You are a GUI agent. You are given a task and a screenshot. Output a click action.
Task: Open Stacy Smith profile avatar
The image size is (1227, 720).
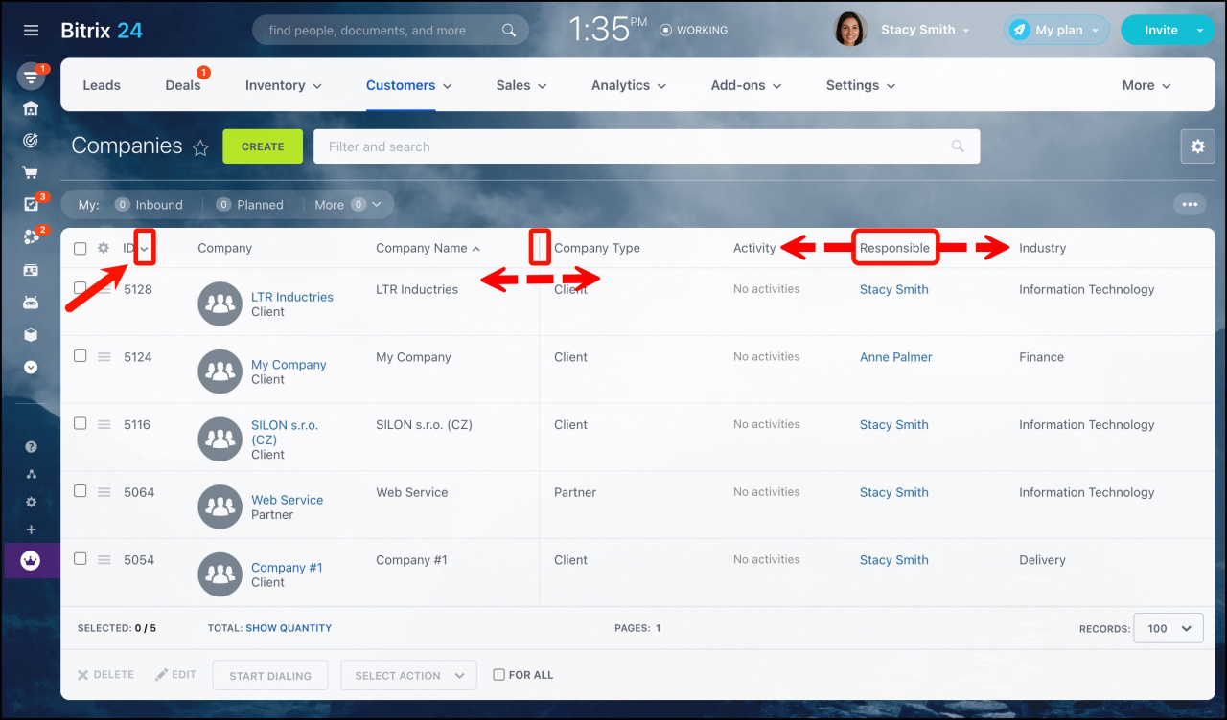click(x=850, y=30)
